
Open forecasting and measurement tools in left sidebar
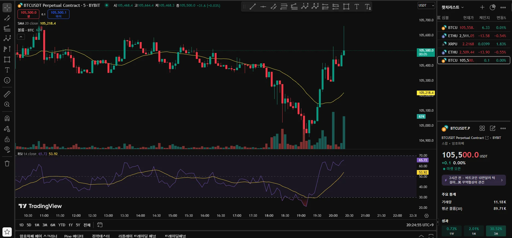[x=7, y=49]
